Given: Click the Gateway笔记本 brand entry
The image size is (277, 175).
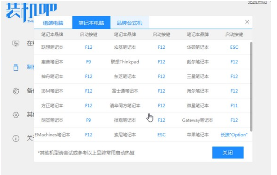Looking at the screenshot, I should pos(197,120).
